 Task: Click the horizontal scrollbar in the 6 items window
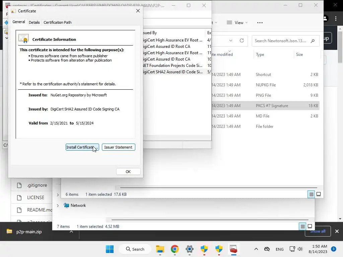click(218, 187)
